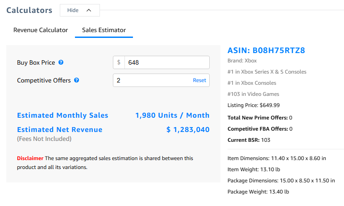This screenshot has width=344, height=206.
Task: Click the #1 in Xbox Consoles rank
Action: [252, 83]
